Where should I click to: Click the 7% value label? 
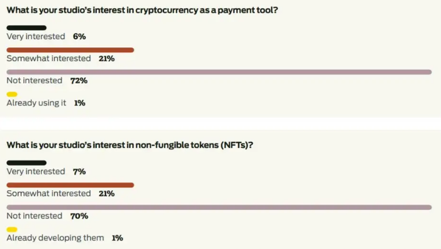[79, 172]
